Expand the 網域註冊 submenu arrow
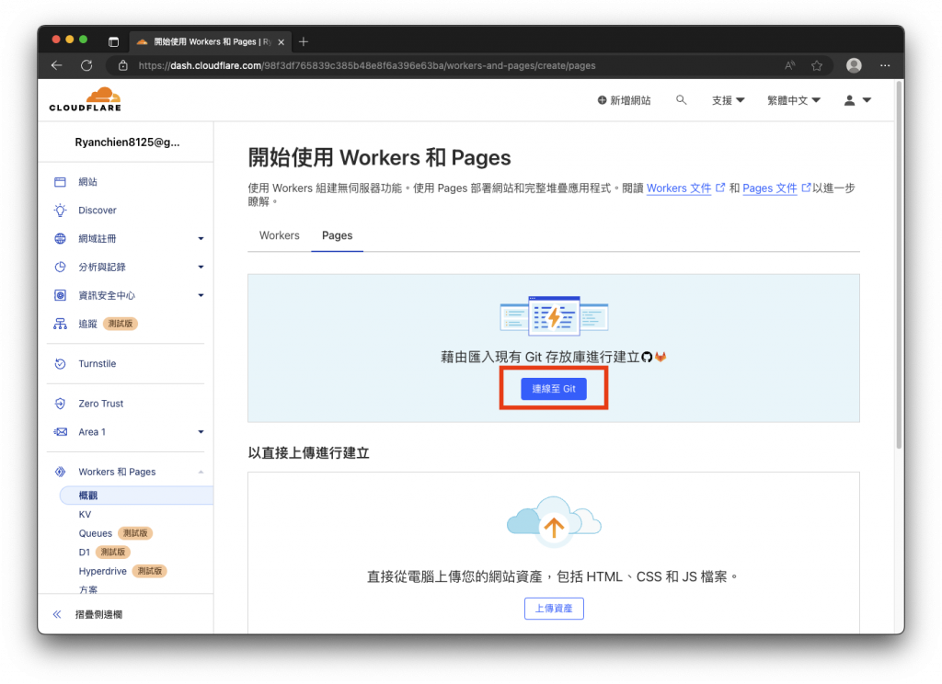942x684 pixels. click(x=201, y=238)
